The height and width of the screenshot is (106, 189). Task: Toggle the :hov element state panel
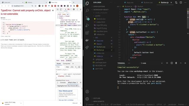(x=67, y=67)
